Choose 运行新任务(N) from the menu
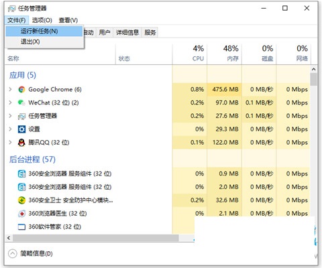This screenshot has height=268, width=322. point(44,31)
